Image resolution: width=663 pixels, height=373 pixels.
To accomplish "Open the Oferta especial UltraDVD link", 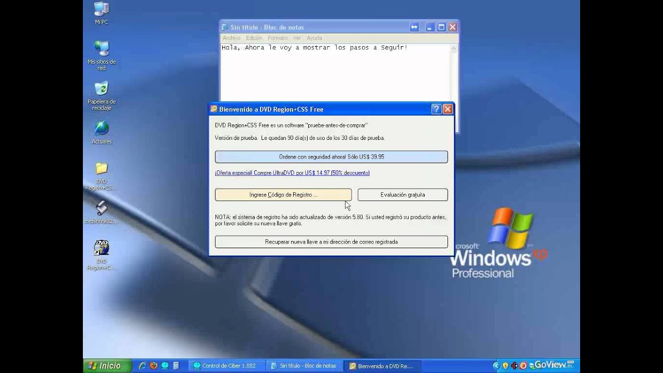I will (292, 173).
